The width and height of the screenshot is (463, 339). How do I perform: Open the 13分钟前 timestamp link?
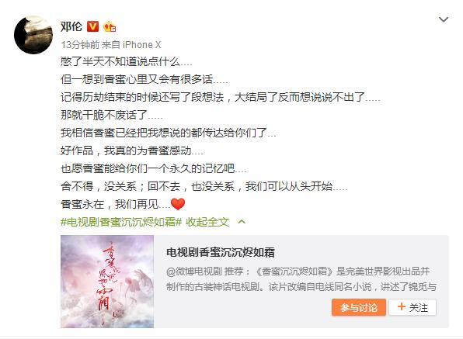click(80, 45)
